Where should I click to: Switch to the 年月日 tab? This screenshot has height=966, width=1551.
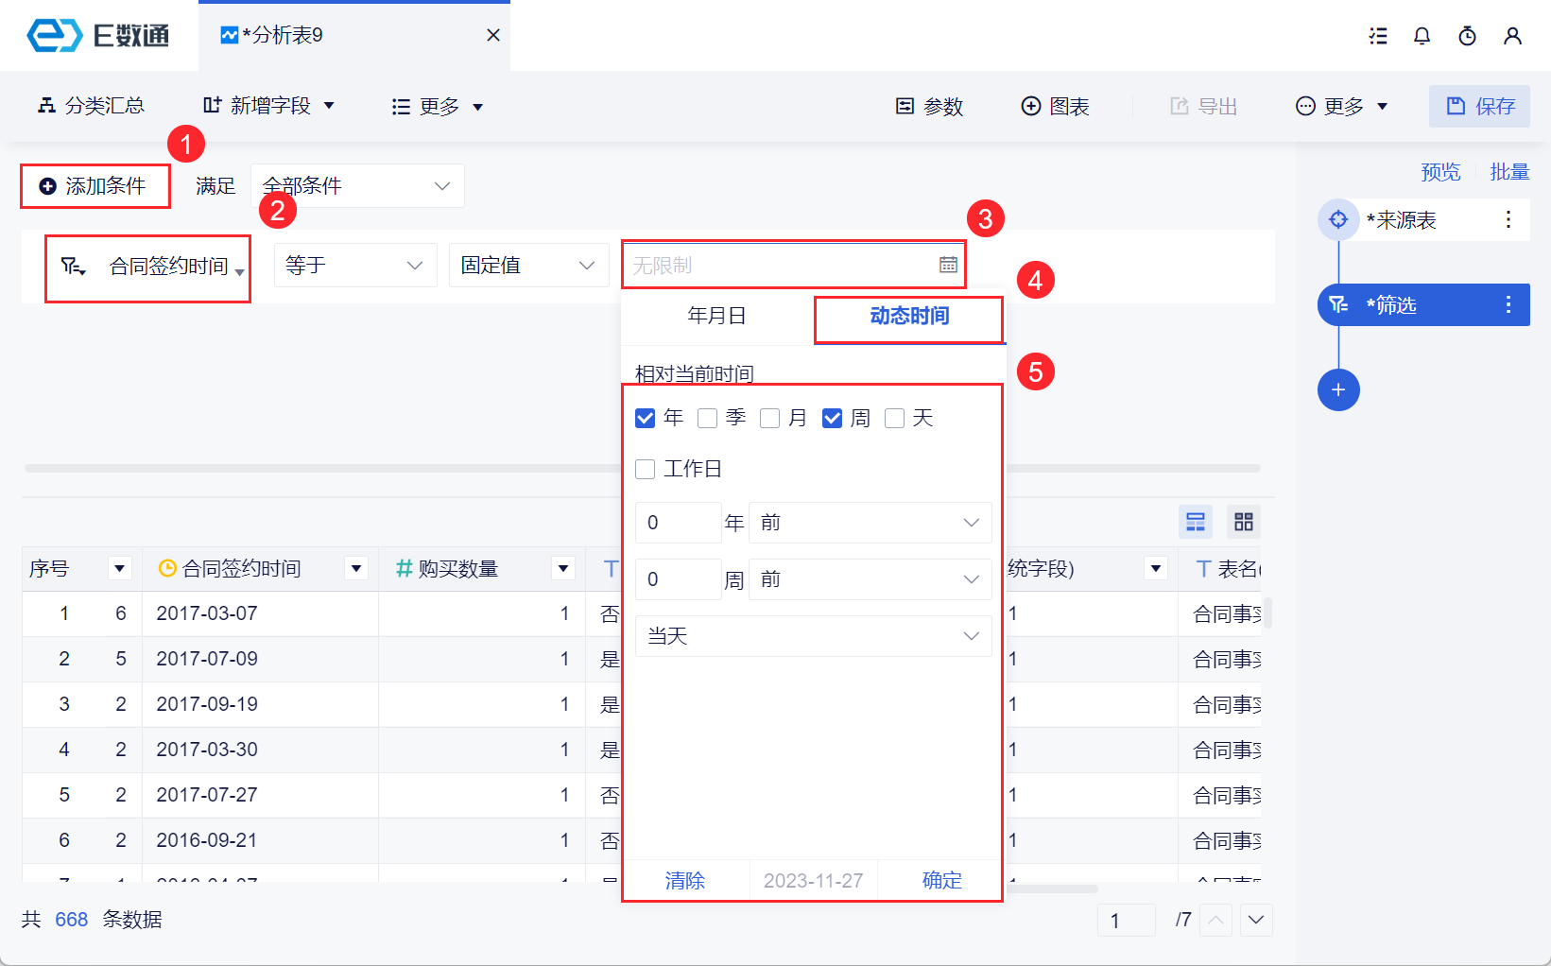[x=717, y=316]
